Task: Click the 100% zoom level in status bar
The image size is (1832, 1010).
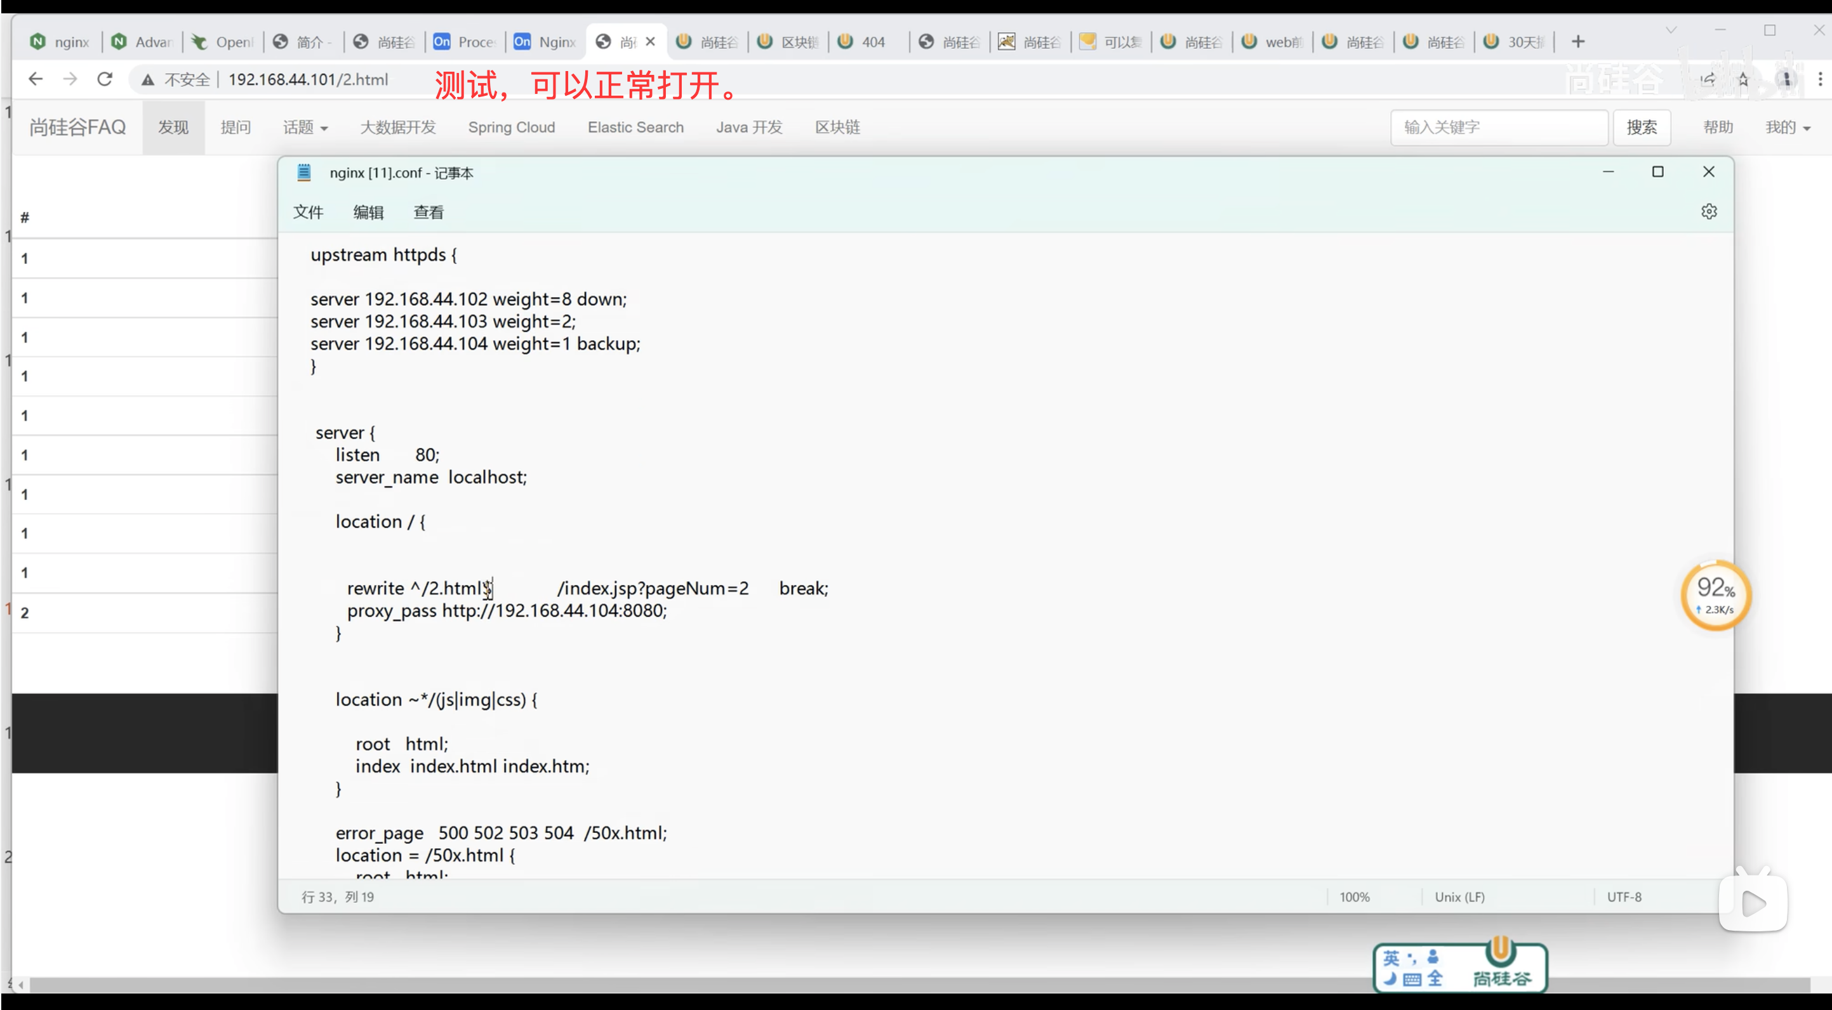Action: [1354, 897]
